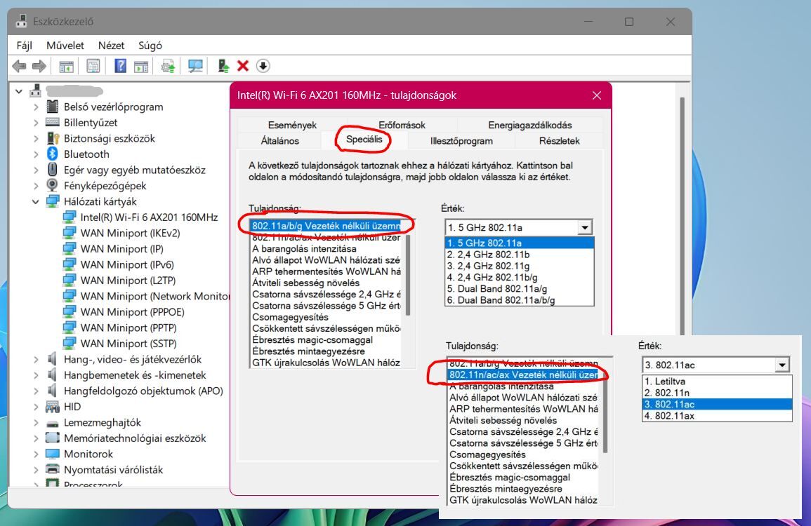Screen dimensions: 811x526
Task: Click the circled down arrow toolbar icon
Action: 263,66
